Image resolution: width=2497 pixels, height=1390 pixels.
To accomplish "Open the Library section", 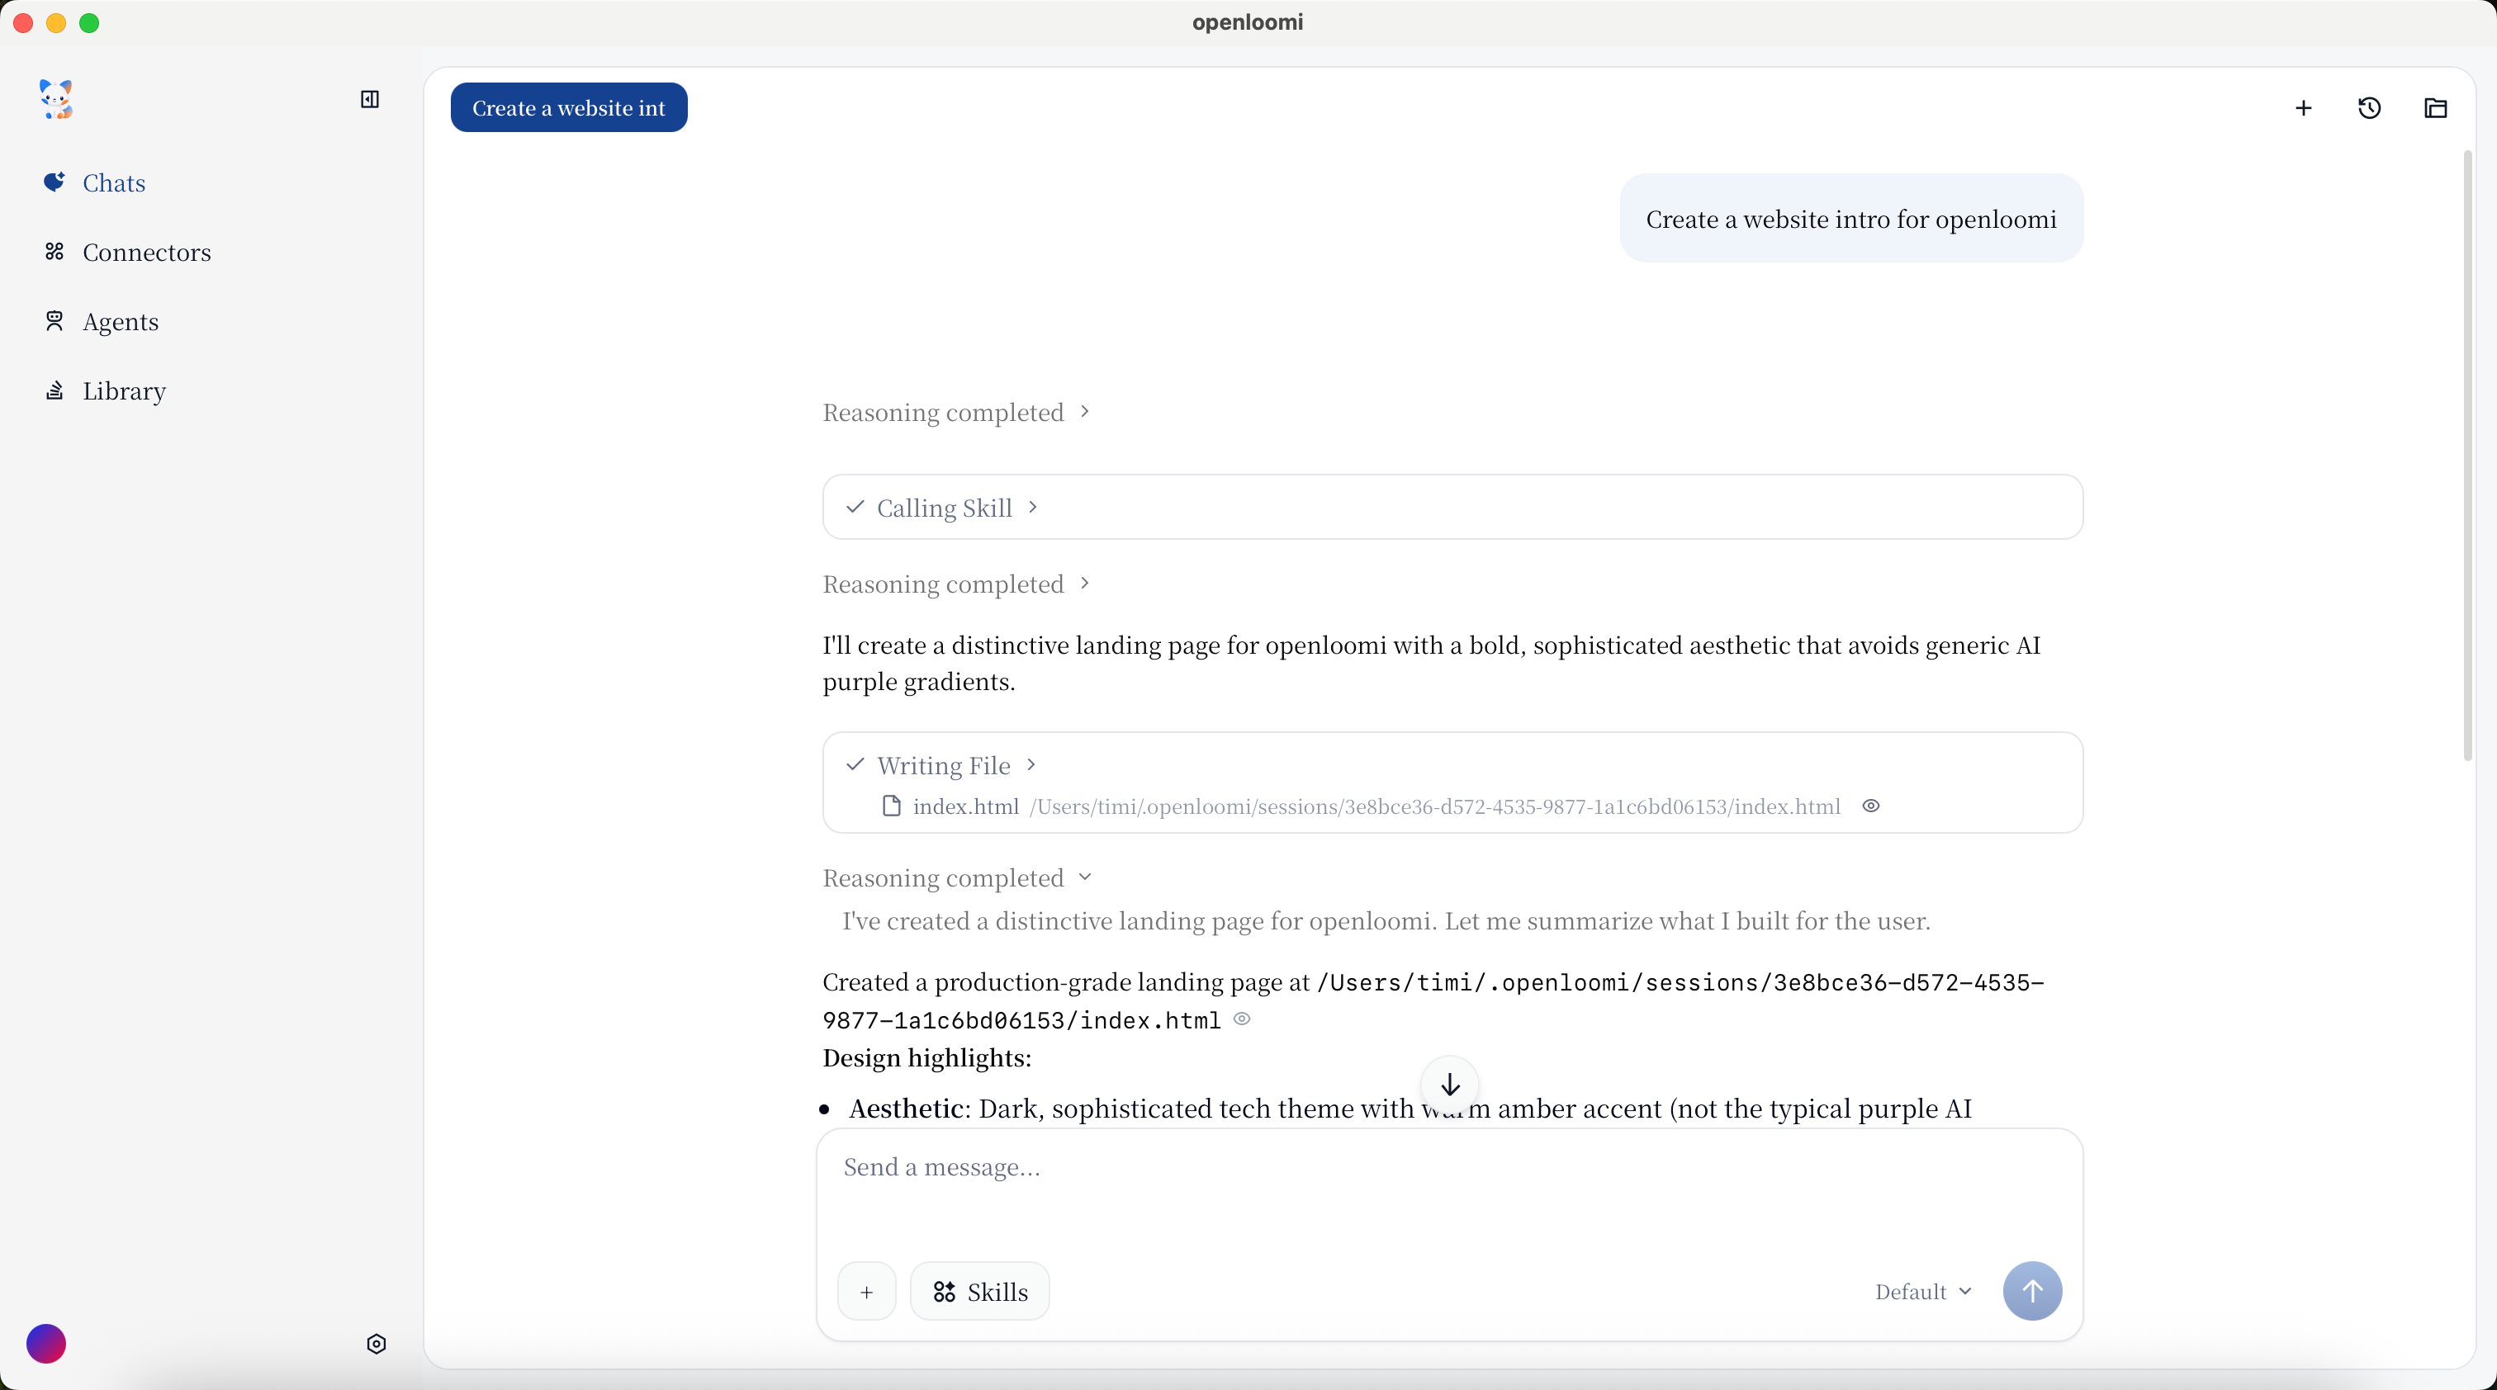I will 105,390.
